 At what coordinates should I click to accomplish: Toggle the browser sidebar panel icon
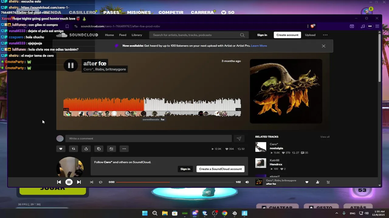(352, 26)
